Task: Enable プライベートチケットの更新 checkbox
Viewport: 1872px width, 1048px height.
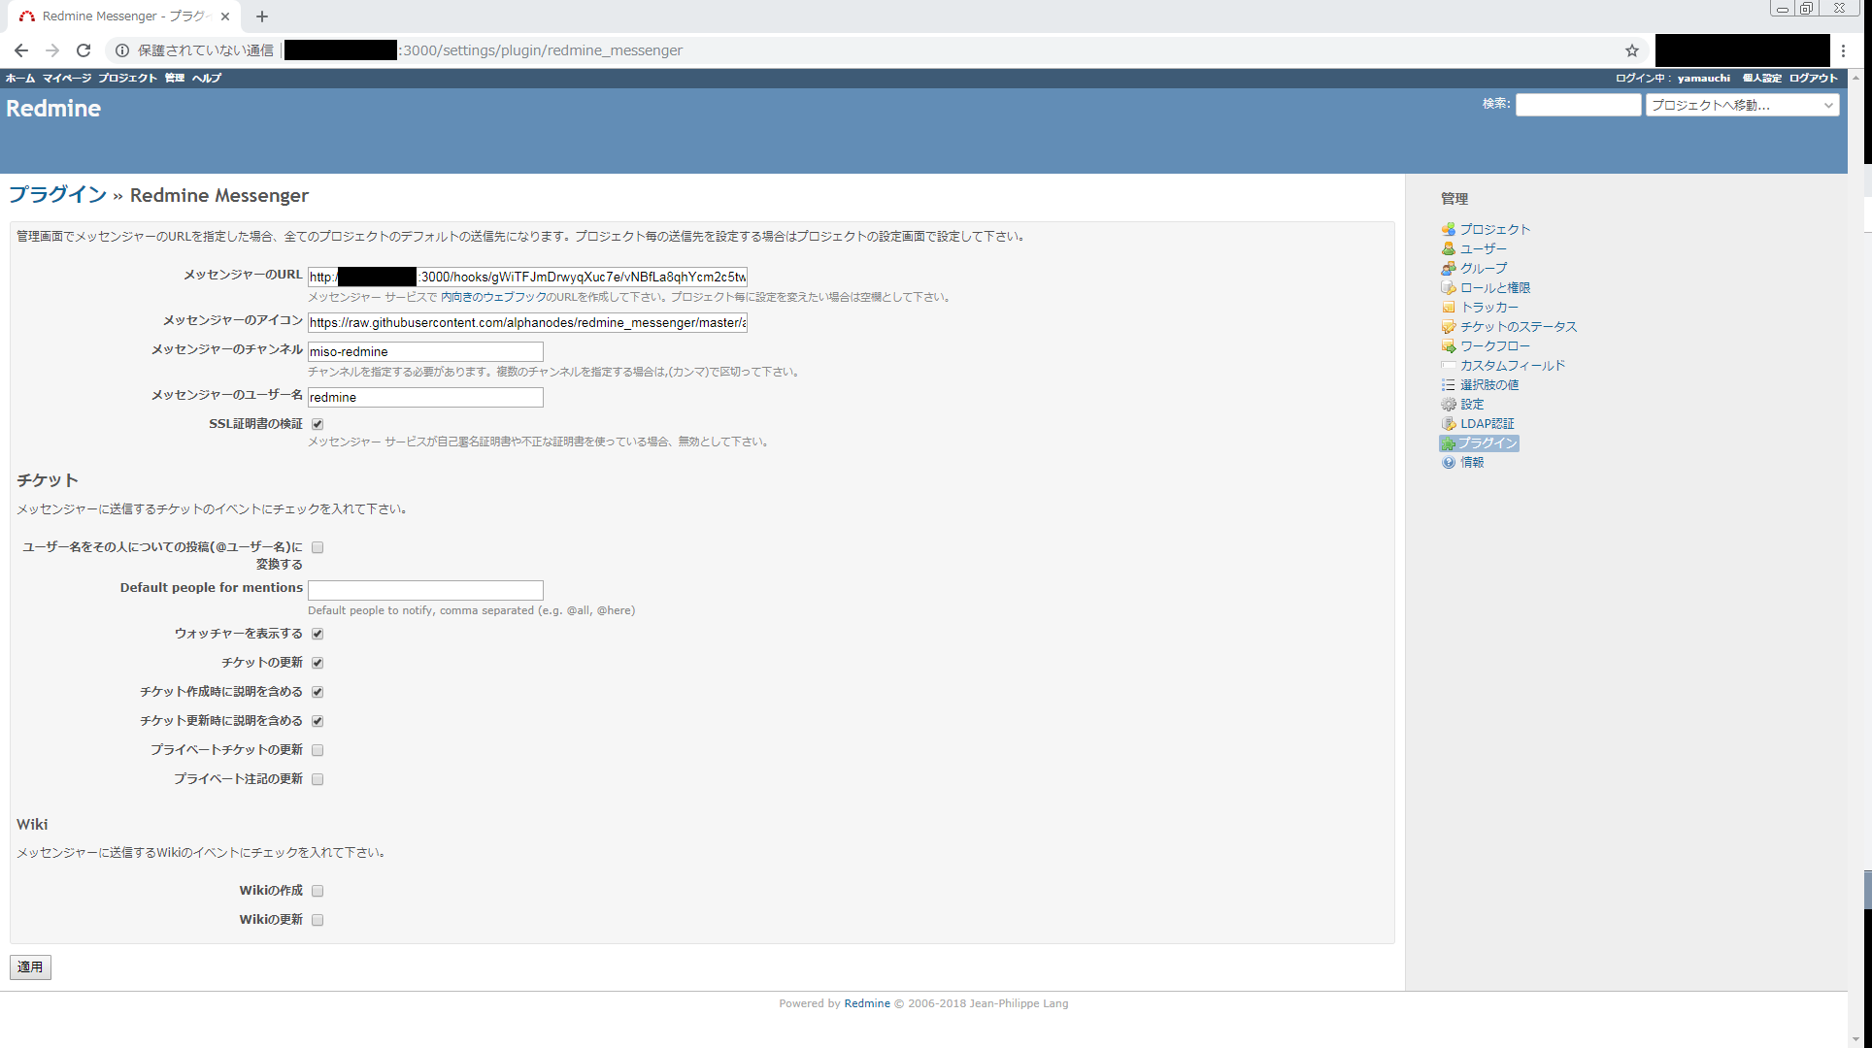Action: 318,750
